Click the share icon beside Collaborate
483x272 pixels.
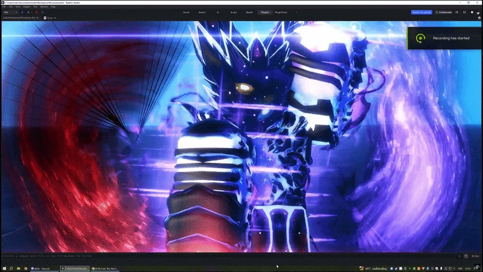click(457, 12)
